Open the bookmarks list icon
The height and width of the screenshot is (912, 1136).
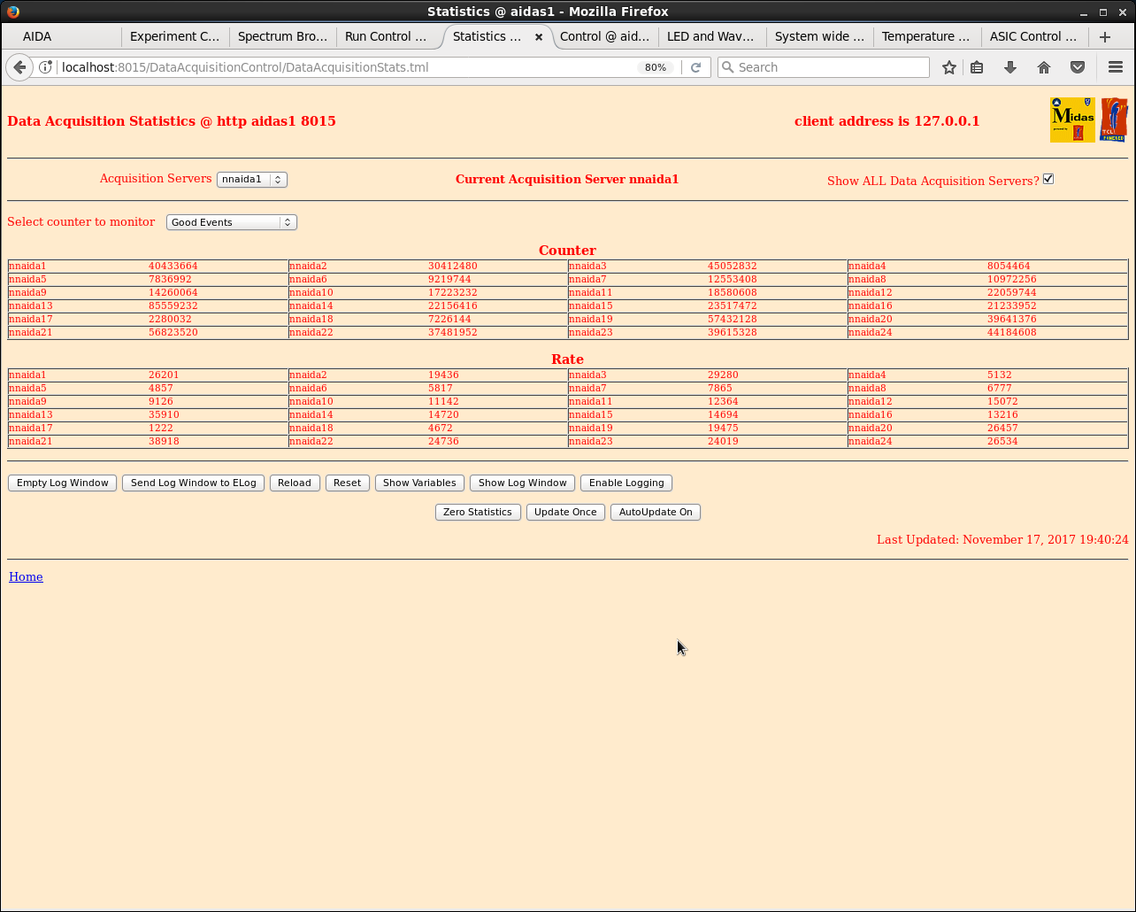tap(977, 67)
